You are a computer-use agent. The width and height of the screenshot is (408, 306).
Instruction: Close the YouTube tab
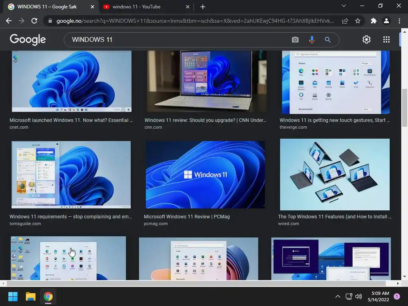[188, 7]
